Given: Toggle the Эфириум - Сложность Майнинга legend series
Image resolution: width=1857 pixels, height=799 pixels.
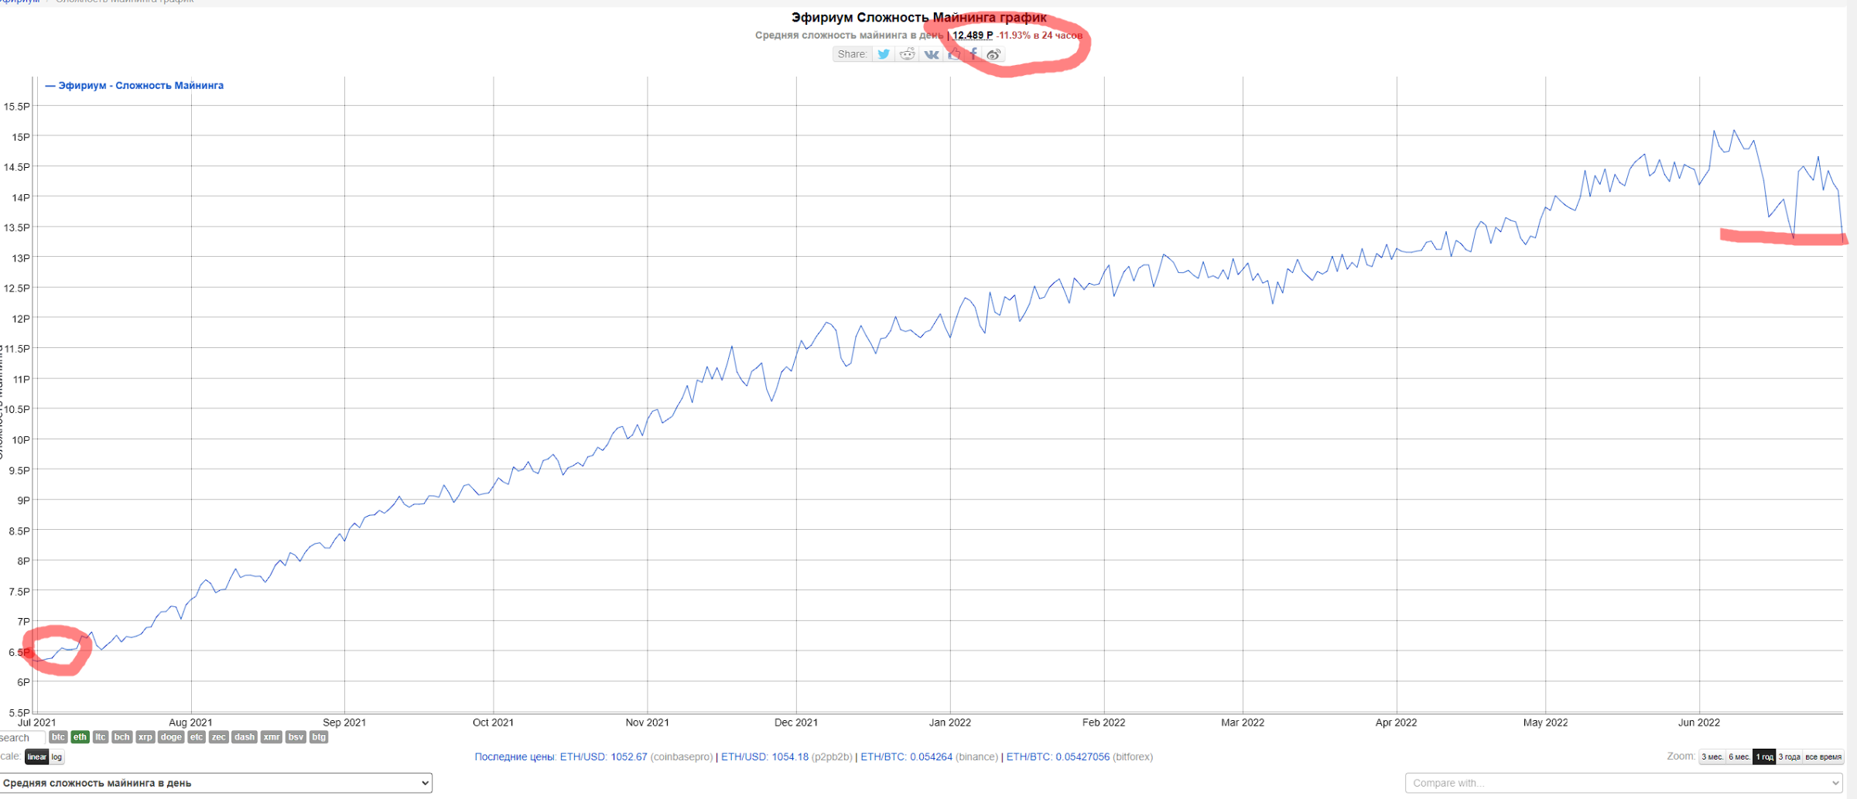Looking at the screenshot, I should click(135, 85).
